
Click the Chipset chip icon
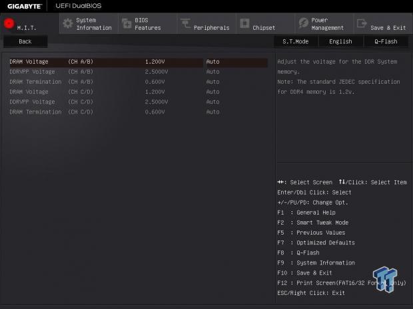coord(244,23)
